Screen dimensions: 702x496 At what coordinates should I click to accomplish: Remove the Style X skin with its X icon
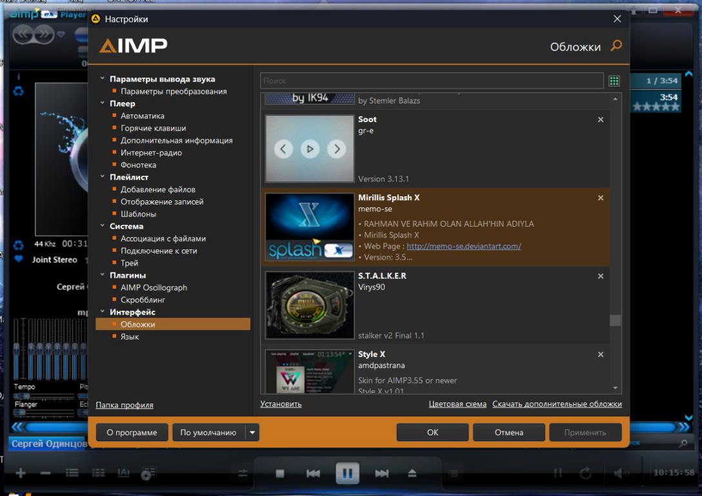coord(601,355)
